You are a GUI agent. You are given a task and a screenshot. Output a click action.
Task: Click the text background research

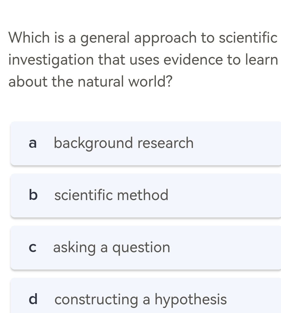pyautogui.click(x=124, y=143)
